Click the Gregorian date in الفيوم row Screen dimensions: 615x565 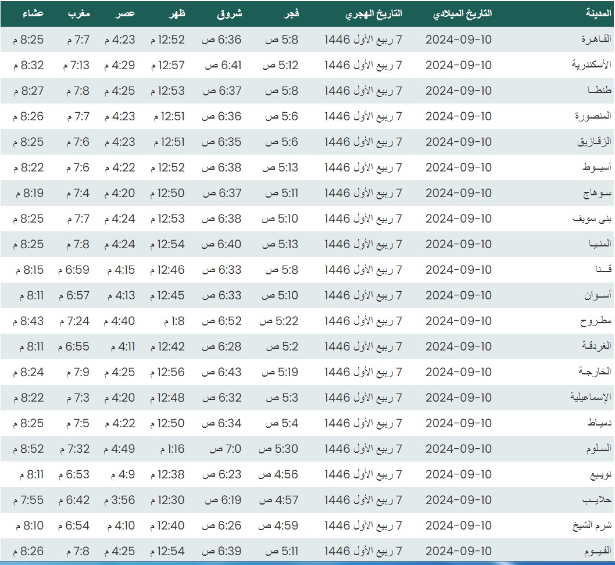[x=458, y=551]
